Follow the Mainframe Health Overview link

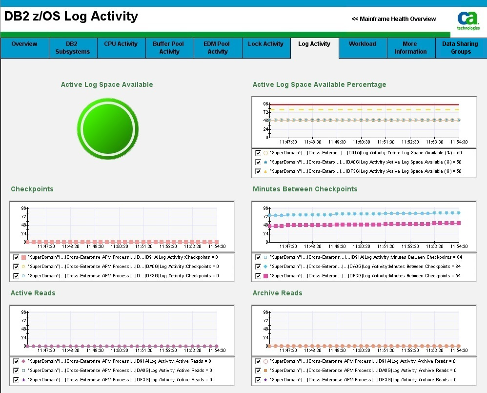(393, 19)
